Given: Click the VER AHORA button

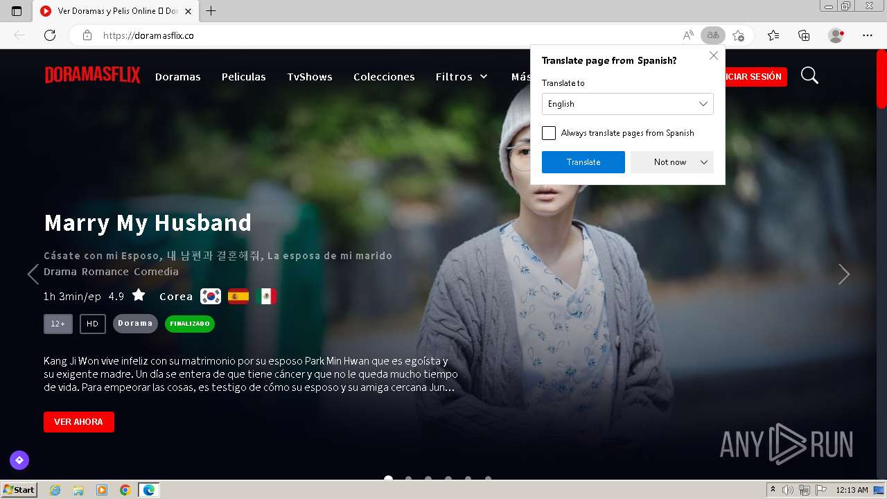Looking at the screenshot, I should (79, 422).
